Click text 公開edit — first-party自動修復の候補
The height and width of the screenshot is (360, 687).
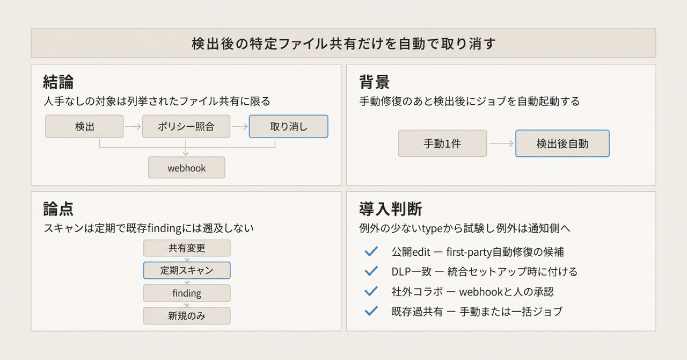pyautogui.click(x=478, y=251)
